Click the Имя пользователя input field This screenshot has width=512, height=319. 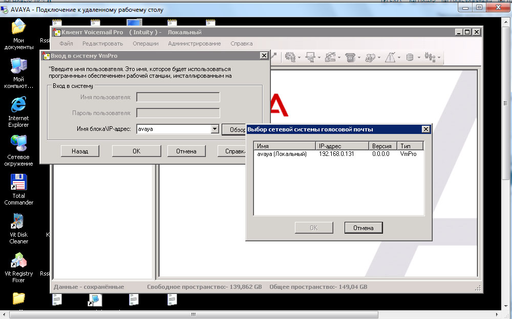(178, 97)
